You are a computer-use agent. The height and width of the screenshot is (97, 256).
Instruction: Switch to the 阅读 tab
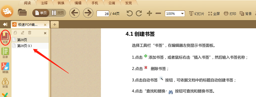pyautogui.click(x=27, y=3)
